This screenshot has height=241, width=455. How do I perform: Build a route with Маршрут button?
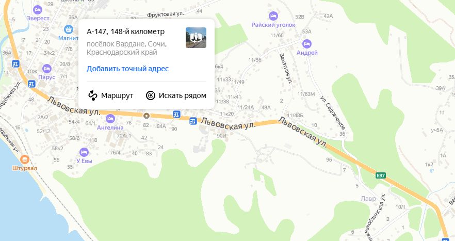point(110,95)
